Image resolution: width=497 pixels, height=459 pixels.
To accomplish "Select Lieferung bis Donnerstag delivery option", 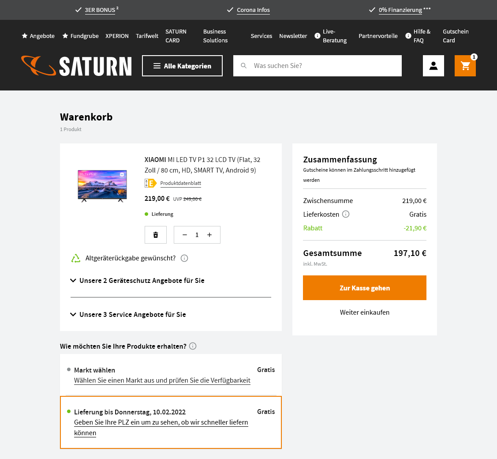I will pos(130,412).
